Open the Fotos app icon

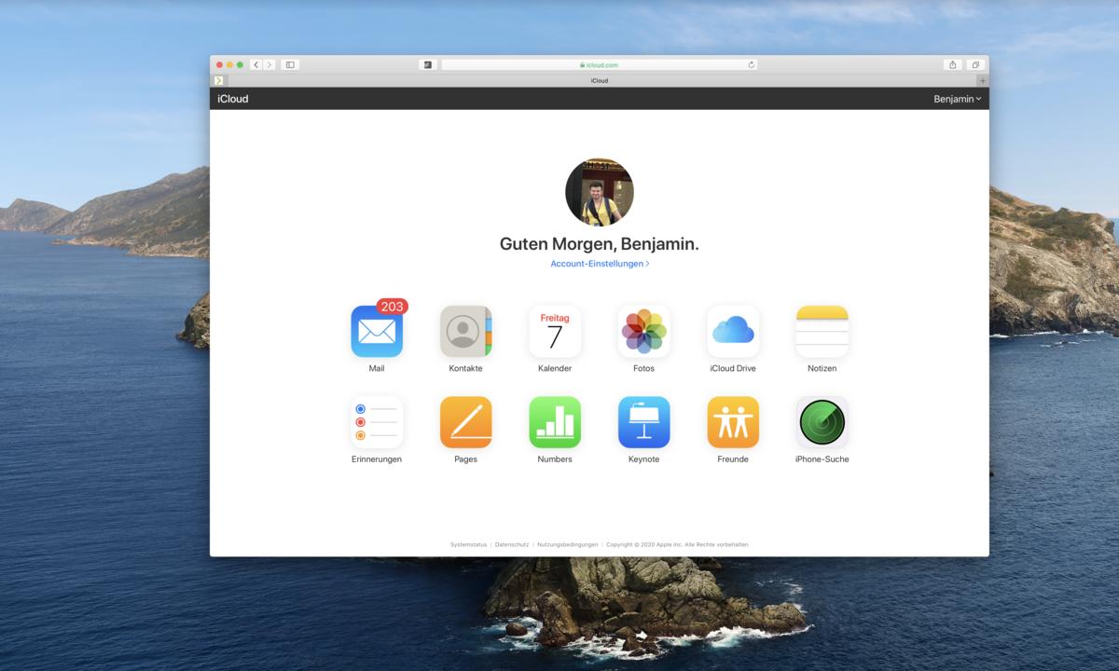tap(643, 331)
